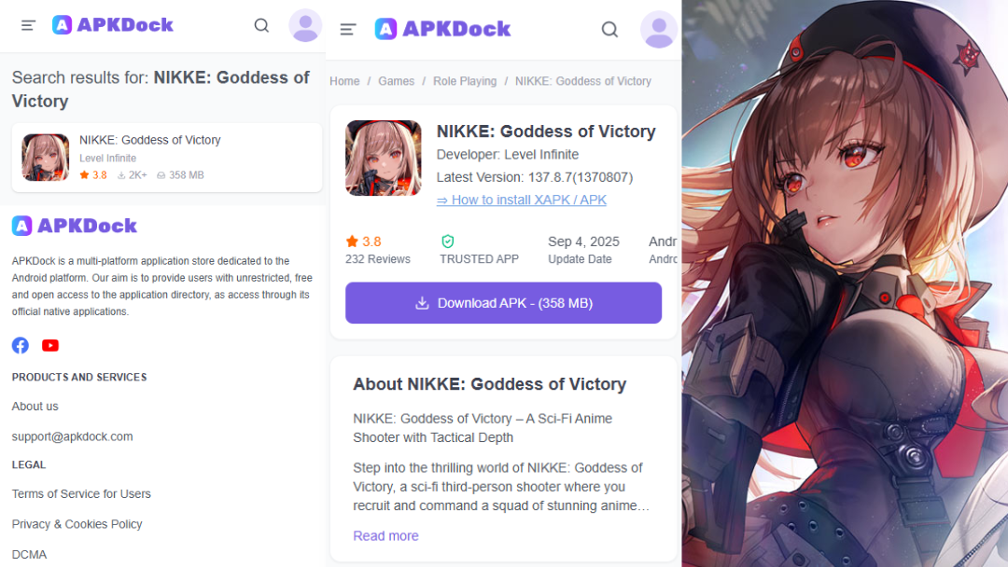Click the green Trusted App shield icon
The image size is (1008, 567).
point(448,242)
